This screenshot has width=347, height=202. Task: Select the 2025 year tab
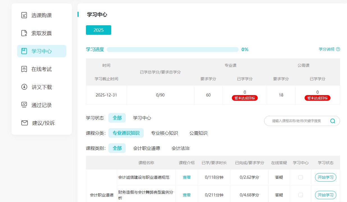click(99, 30)
